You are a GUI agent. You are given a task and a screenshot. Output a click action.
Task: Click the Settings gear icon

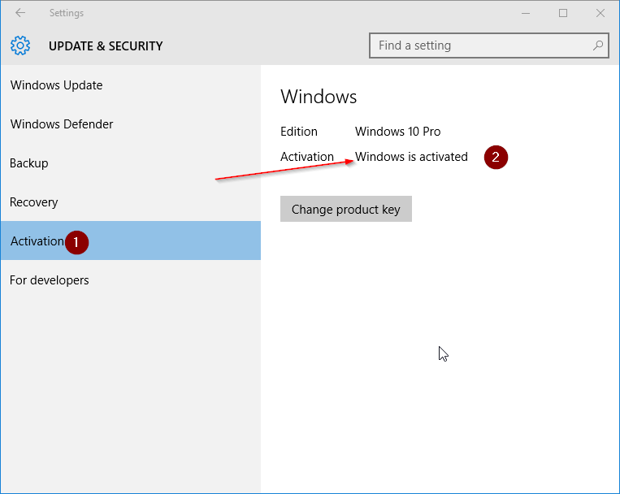click(x=20, y=45)
